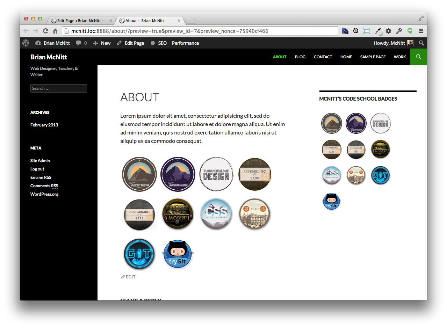The height and width of the screenshot is (328, 447).
Task: Open the gear extension icon
Action: coord(388,31)
